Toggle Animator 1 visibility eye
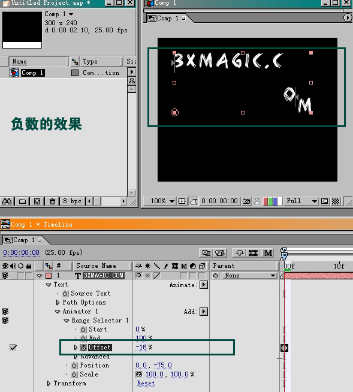This screenshot has height=392, width=353. (5, 312)
